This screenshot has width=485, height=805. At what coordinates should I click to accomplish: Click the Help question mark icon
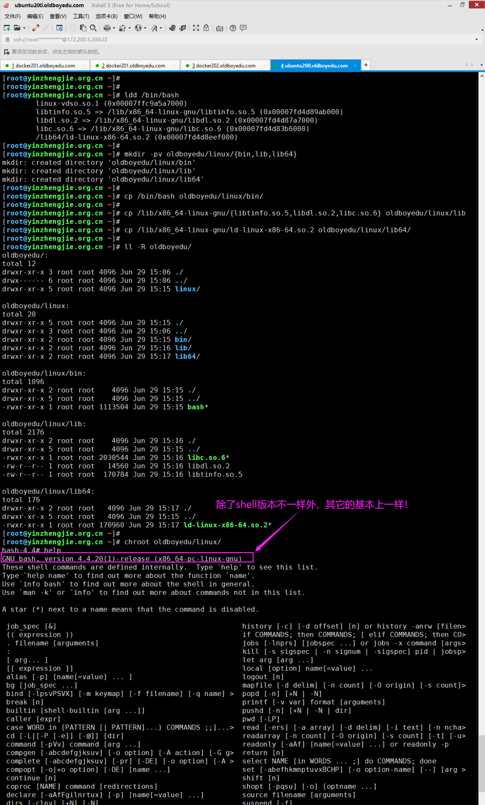tap(233, 28)
